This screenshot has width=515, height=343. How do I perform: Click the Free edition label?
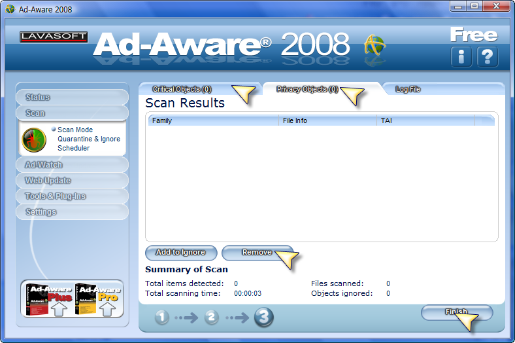(x=474, y=35)
